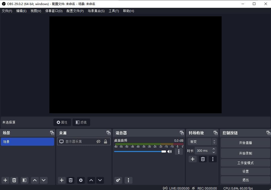271x190 pixels.
Task: Click the 开始录制 button
Action: (245, 153)
